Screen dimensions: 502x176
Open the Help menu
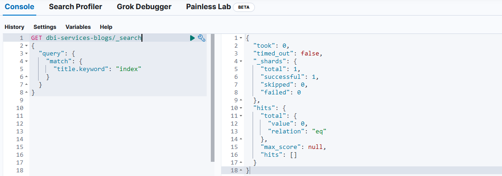(106, 27)
